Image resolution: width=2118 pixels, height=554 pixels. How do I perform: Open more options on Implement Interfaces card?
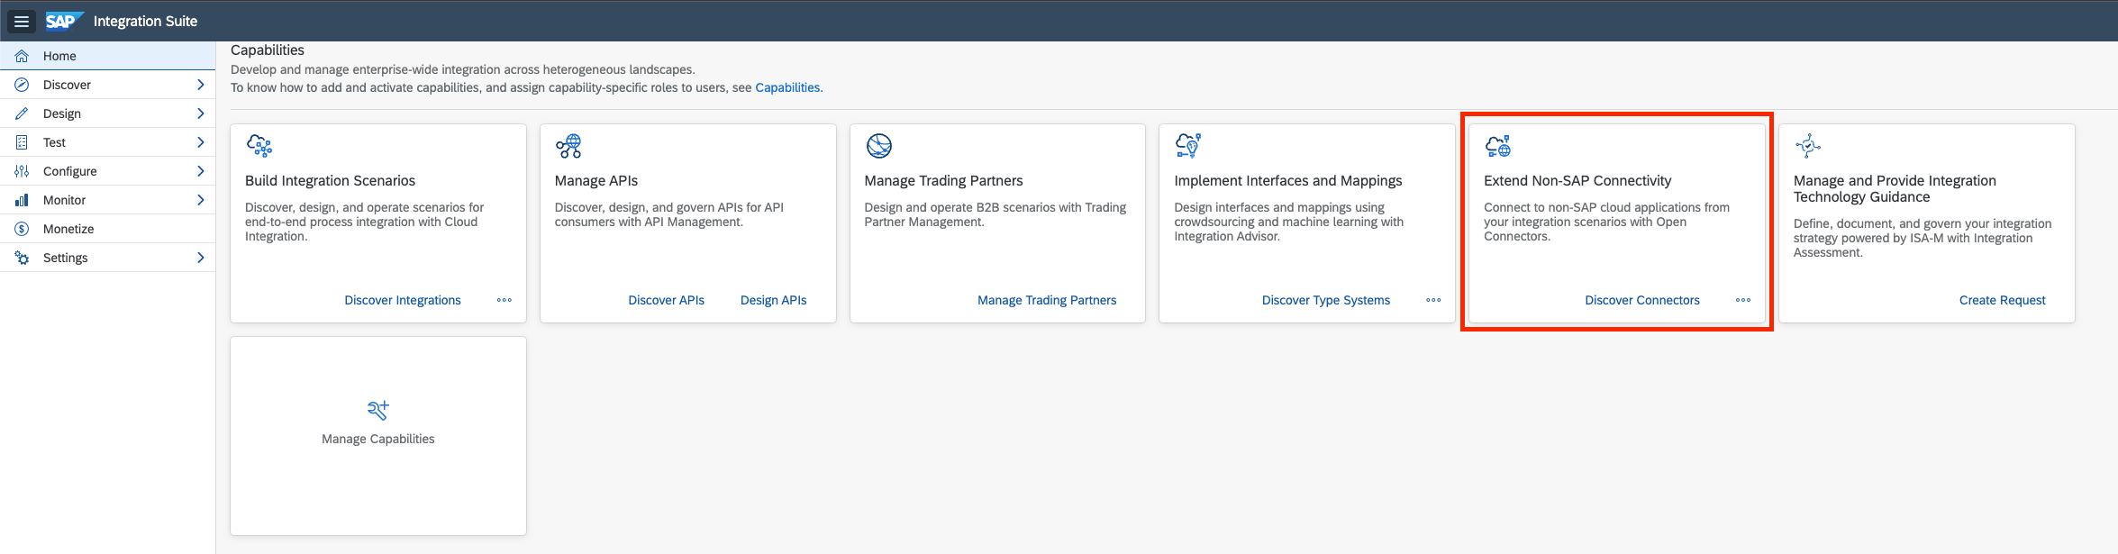pos(1433,300)
